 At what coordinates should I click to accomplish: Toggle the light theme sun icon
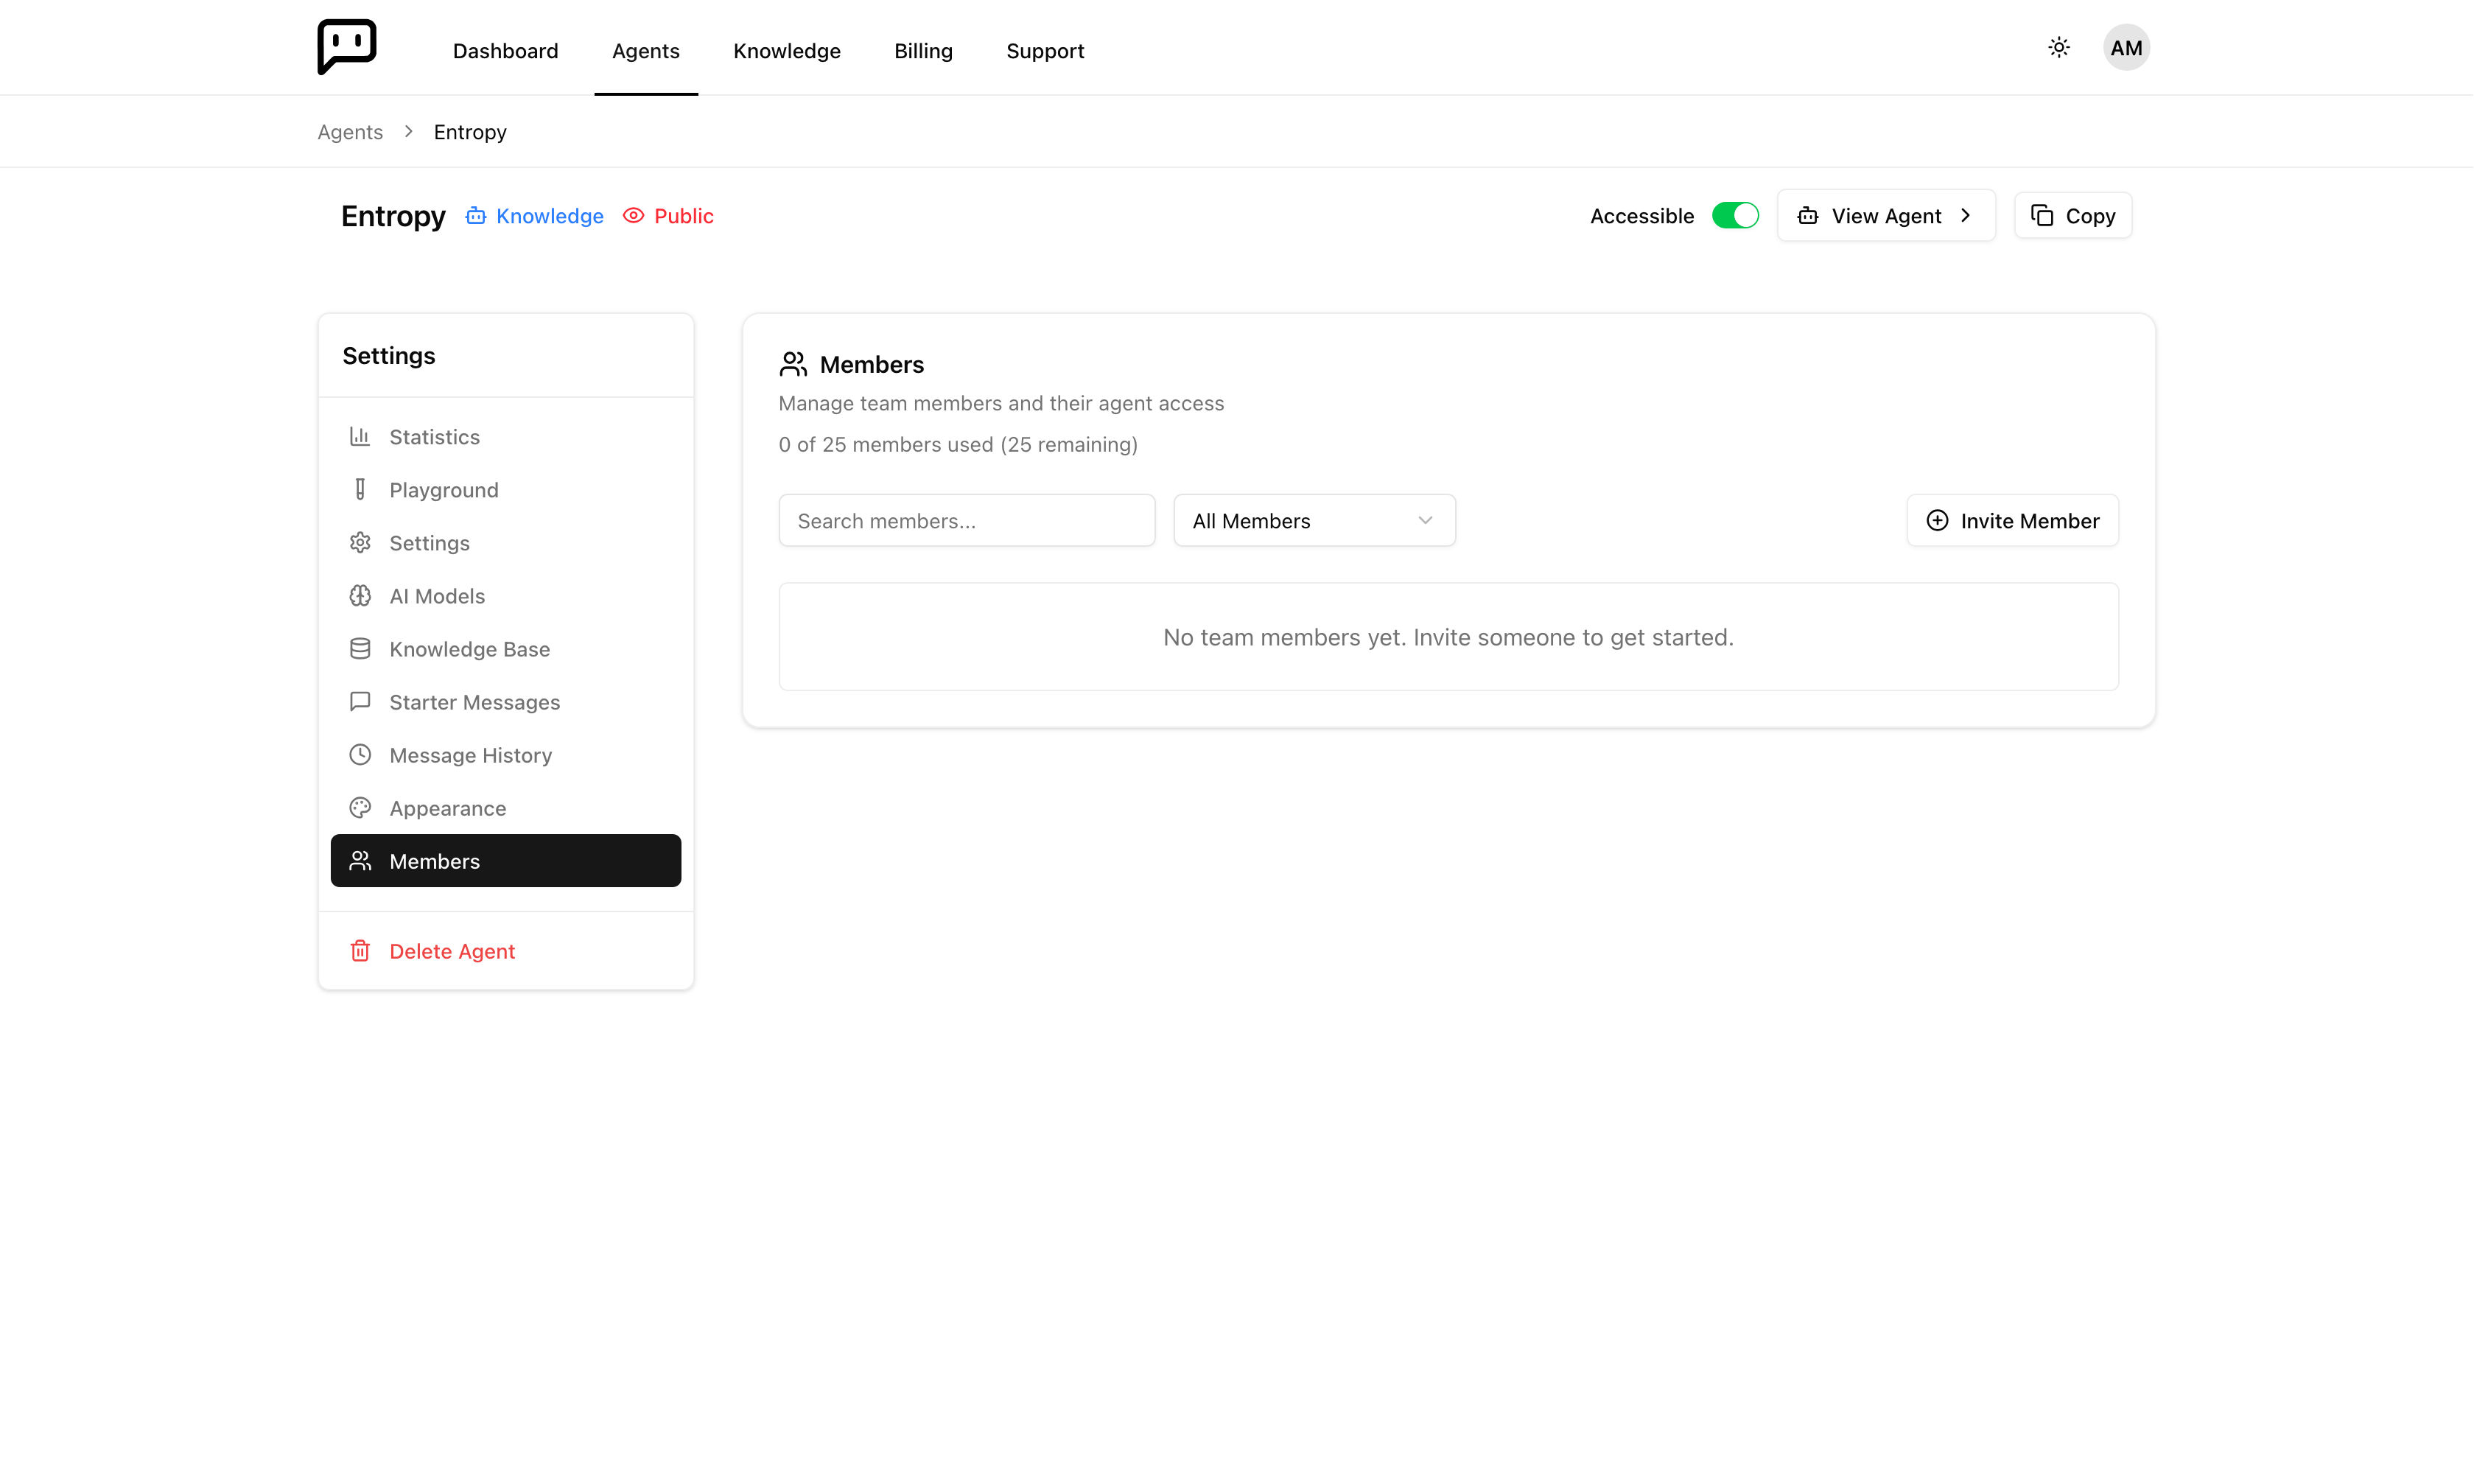pyautogui.click(x=2059, y=47)
